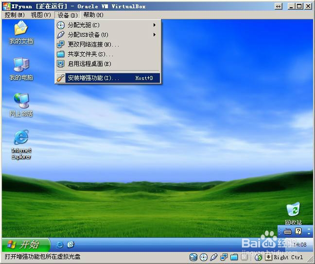Viewport: 315px width, 264px height.
Task: Click the show desktop quick launch icon
Action: pyautogui.click(x=70, y=245)
